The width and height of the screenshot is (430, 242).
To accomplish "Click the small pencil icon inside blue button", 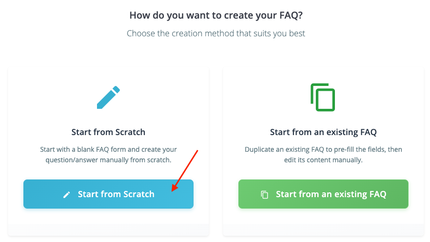I will (67, 195).
